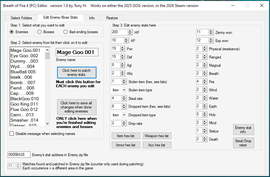The height and width of the screenshot is (177, 270).
Task: Switch to the Select Folders tab
Action: (x=21, y=18)
